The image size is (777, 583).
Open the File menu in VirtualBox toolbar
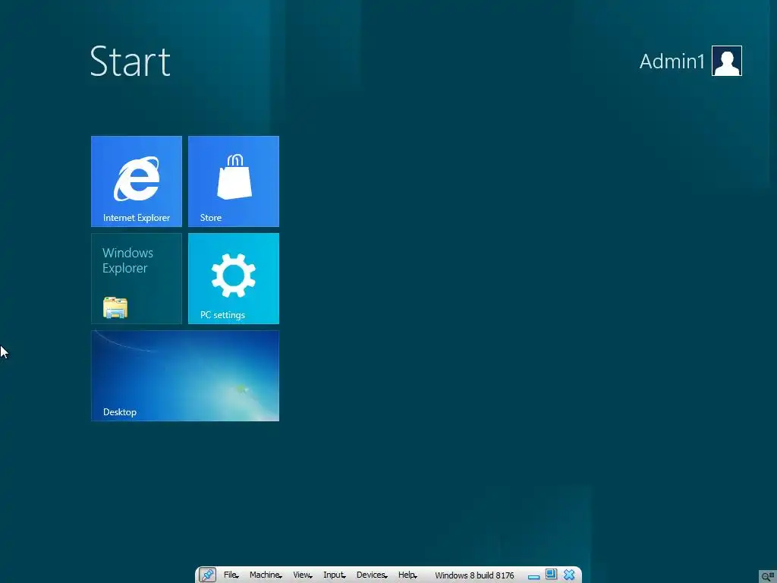point(231,575)
